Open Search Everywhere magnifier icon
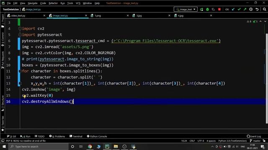The image size is (268, 150). pos(264,9)
